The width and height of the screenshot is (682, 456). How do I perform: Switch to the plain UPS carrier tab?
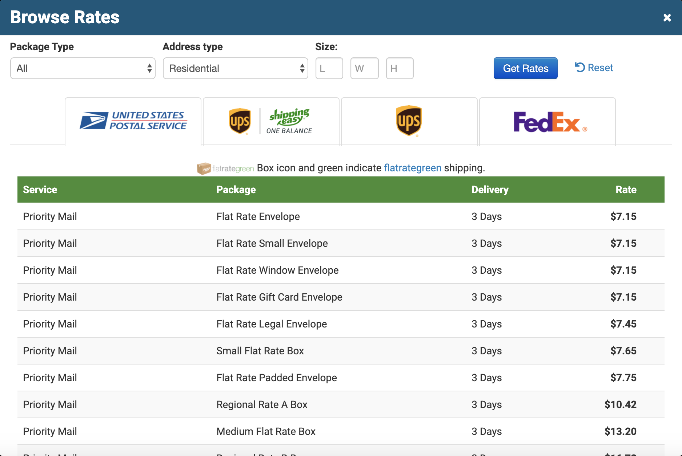[409, 121]
